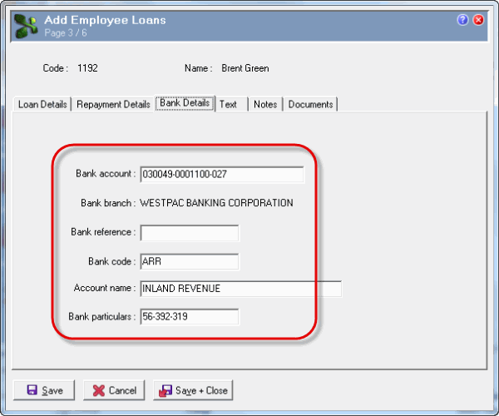Open the Repayment Details tab
499x416 pixels.
(x=113, y=105)
